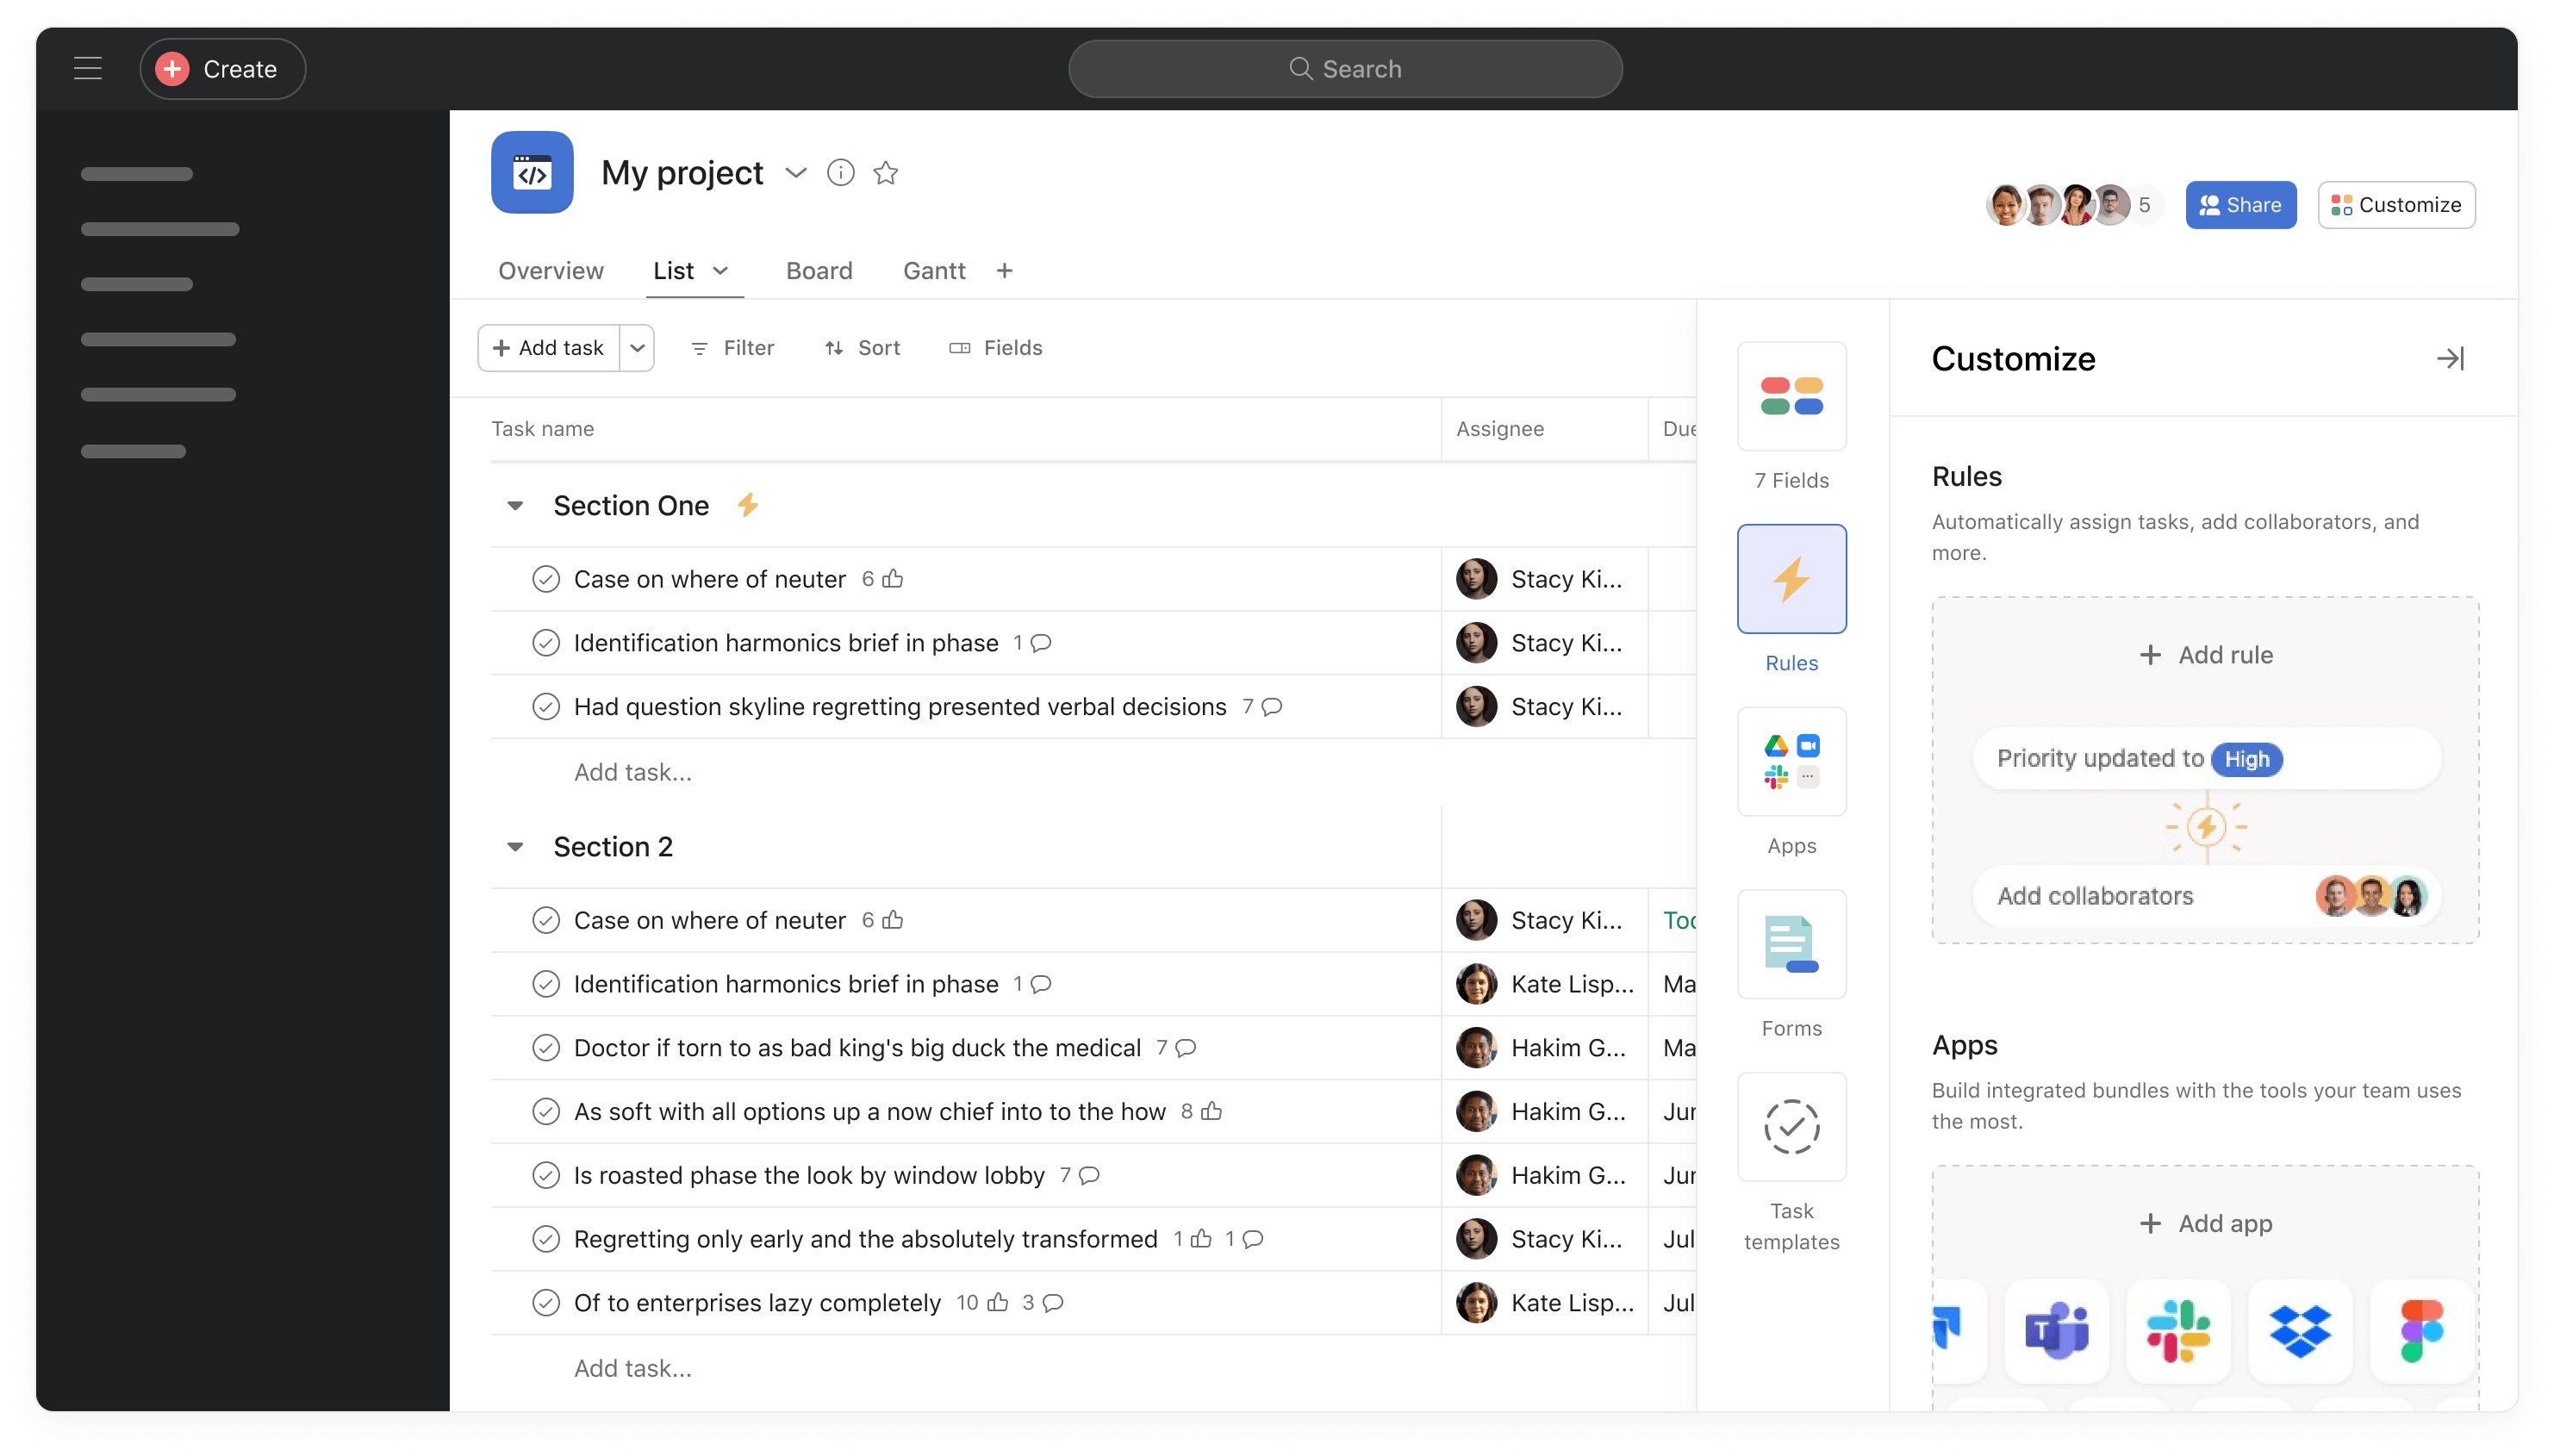Open Trello app integration icon
Viewport: 2554px width, 1456px height.
(x=1947, y=1326)
